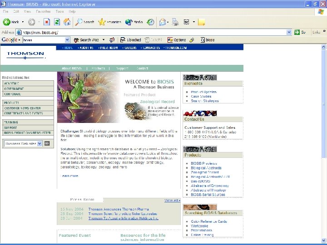This screenshot has height=245, width=327.
Task: Open the Media button in the toolbar
Action: pyautogui.click(x=134, y=22)
